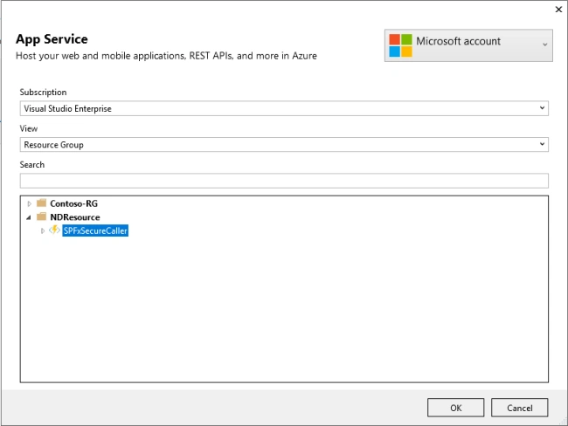568x426 pixels.
Task: Click the NDResource folder icon
Action: [x=42, y=216]
